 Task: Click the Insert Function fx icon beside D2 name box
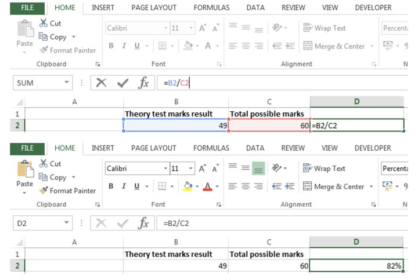click(x=143, y=223)
